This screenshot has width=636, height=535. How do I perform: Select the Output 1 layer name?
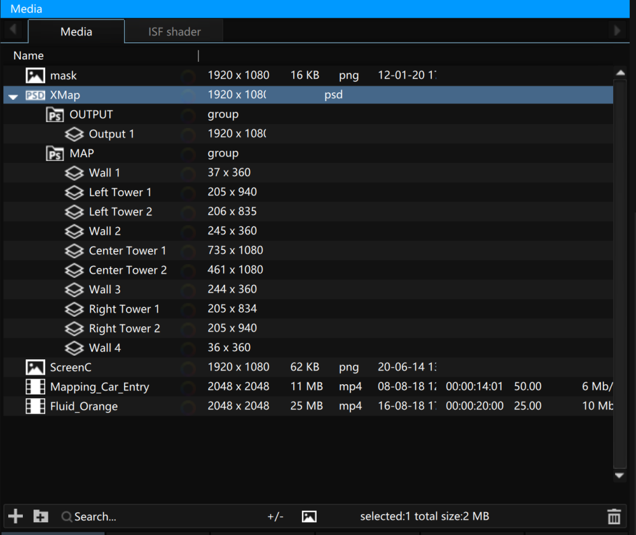(x=111, y=134)
